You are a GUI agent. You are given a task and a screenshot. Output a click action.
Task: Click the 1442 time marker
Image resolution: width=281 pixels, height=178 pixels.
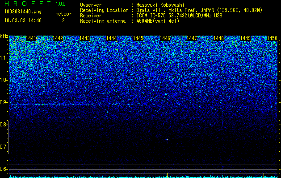point(58,38)
